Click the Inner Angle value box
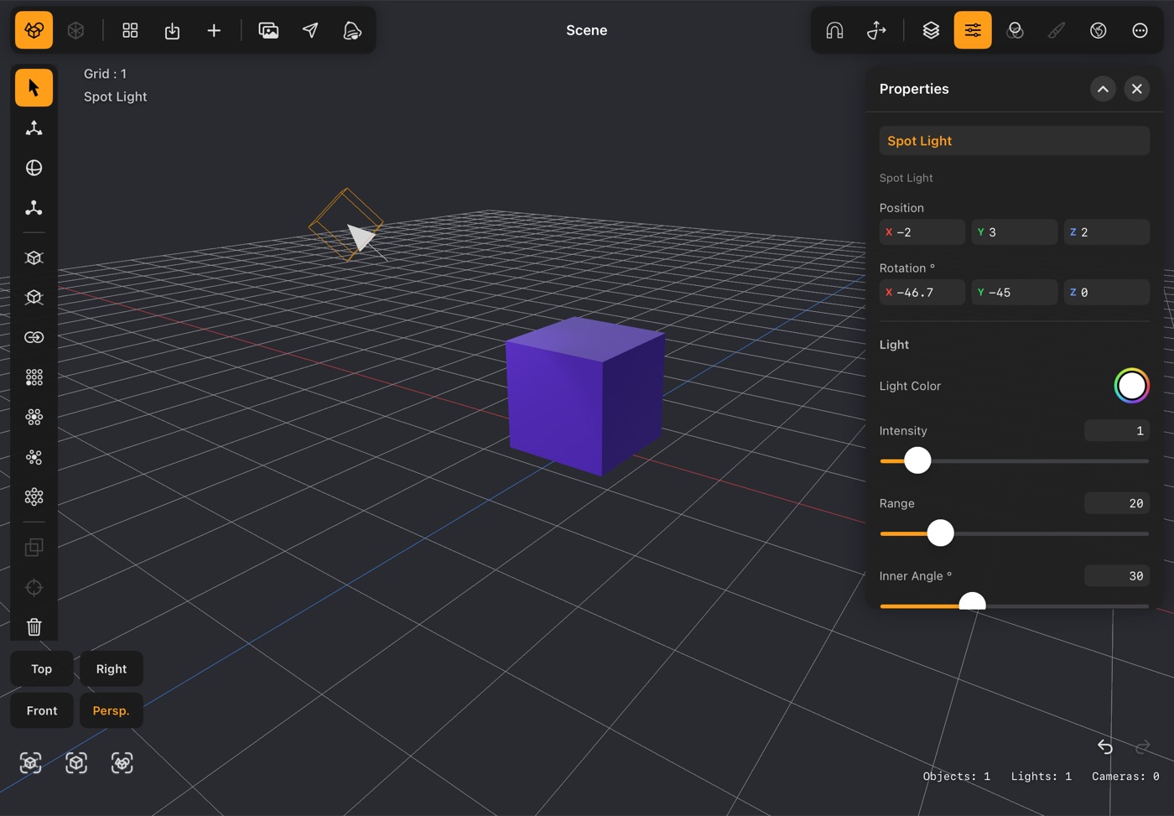This screenshot has width=1174, height=816. [x=1117, y=576]
